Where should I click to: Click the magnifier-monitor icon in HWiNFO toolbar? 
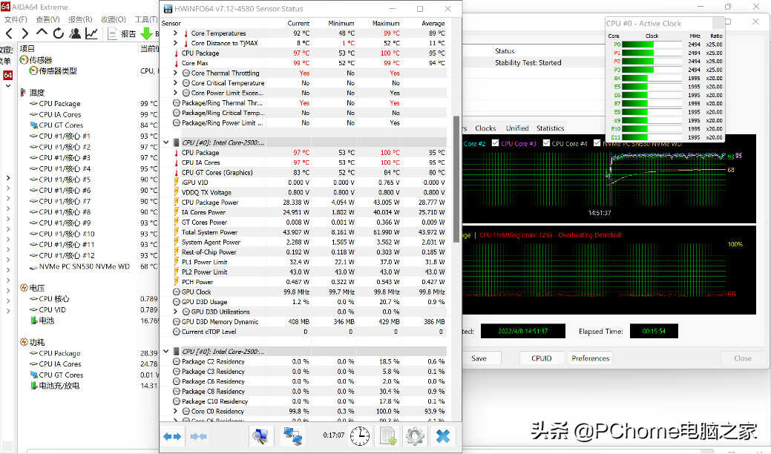click(x=260, y=435)
